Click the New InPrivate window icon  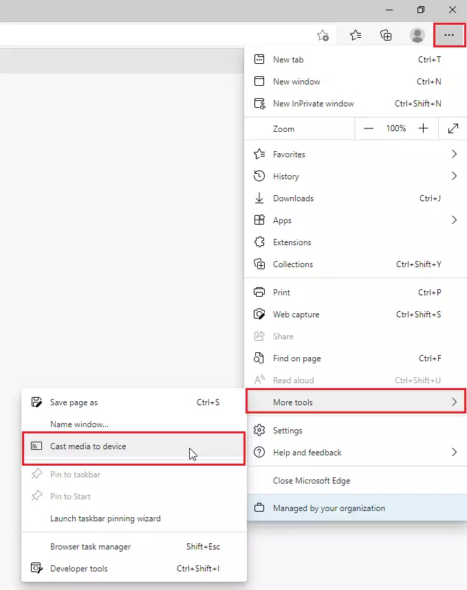tap(260, 104)
